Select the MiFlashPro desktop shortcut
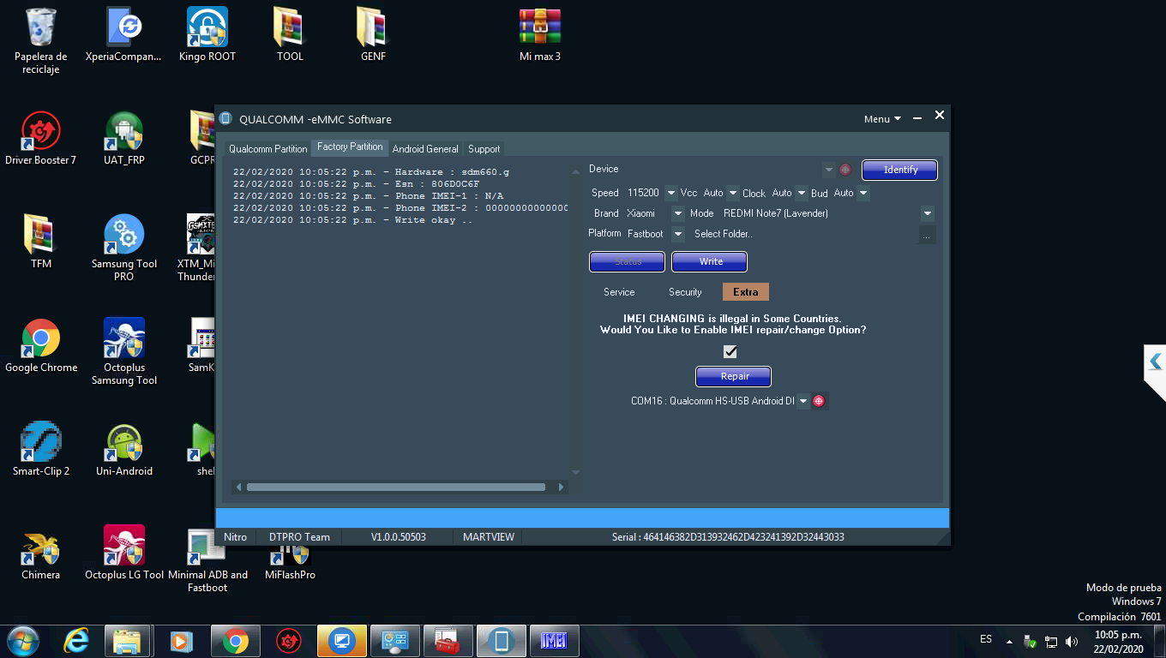The height and width of the screenshot is (658, 1166). (x=290, y=559)
